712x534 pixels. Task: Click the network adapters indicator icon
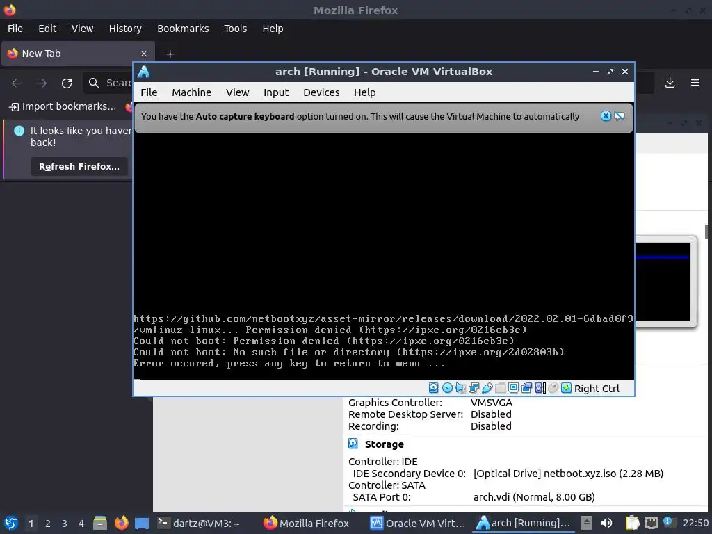click(474, 388)
